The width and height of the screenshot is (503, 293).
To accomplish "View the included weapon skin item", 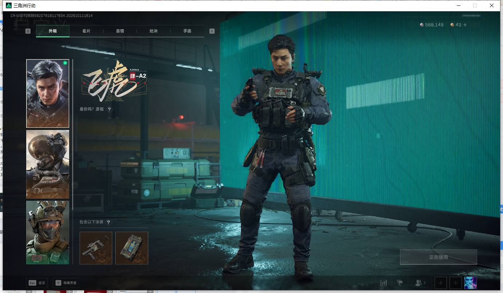I will [x=96, y=248].
